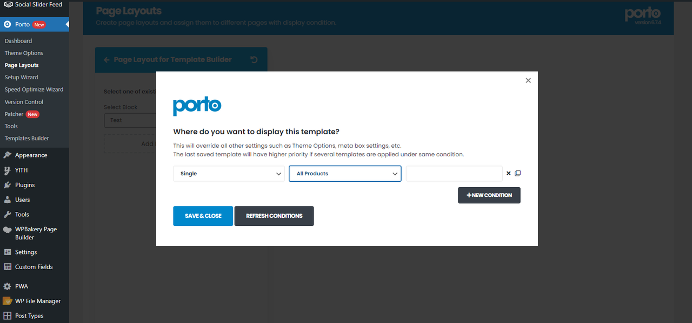The image size is (692, 323).
Task: Open Page Layouts submenu item
Action: 22,65
